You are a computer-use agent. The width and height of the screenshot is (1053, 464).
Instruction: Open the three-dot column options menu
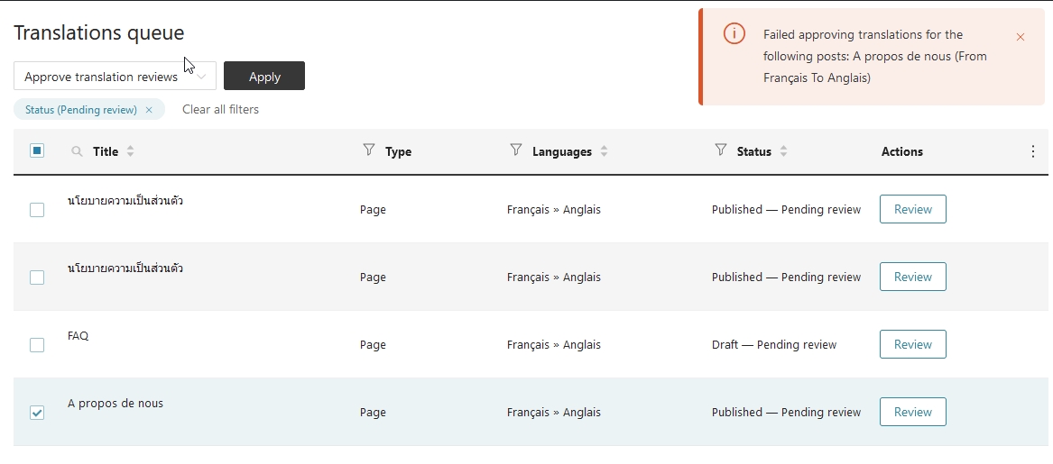1033,151
